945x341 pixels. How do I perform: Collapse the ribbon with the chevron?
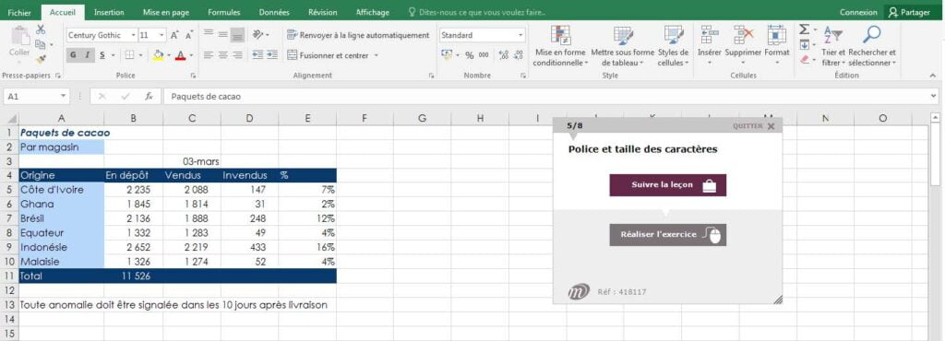click(932, 76)
